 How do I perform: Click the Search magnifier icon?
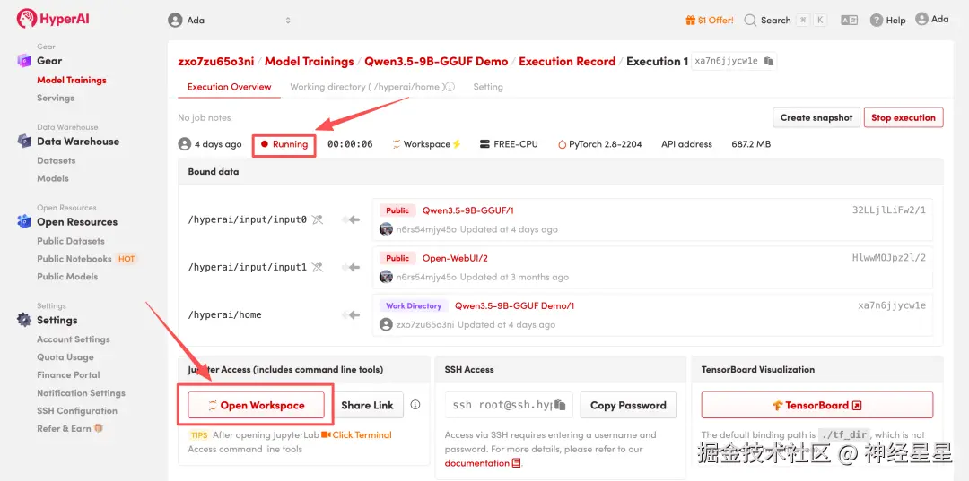(x=750, y=21)
